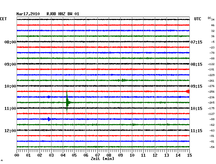Select the 09:00 CET time label

coord(10,64)
